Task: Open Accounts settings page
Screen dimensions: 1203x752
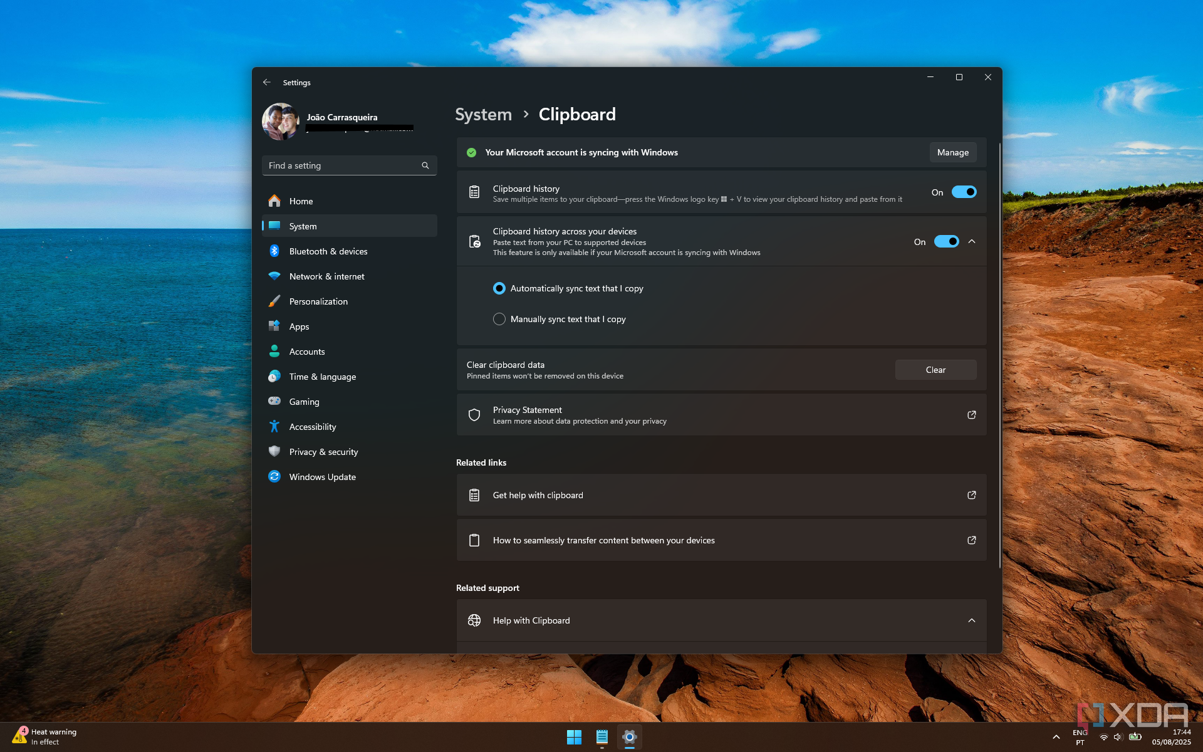Action: pos(350,351)
